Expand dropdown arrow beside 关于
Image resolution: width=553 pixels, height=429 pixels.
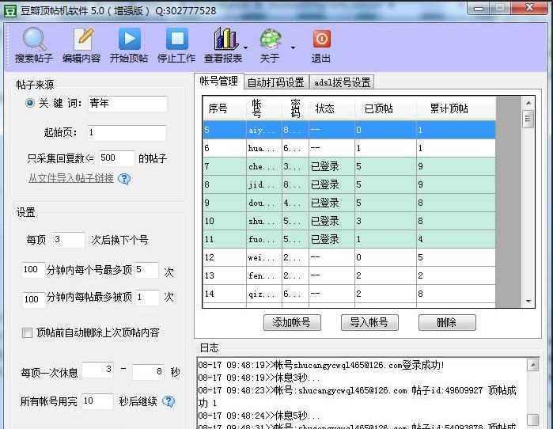click(x=293, y=48)
